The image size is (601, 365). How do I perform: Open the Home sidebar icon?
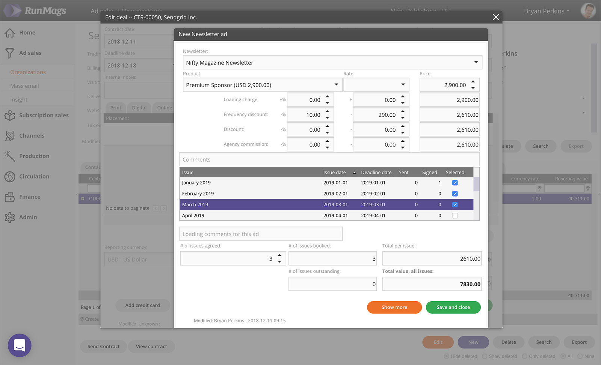(10, 33)
